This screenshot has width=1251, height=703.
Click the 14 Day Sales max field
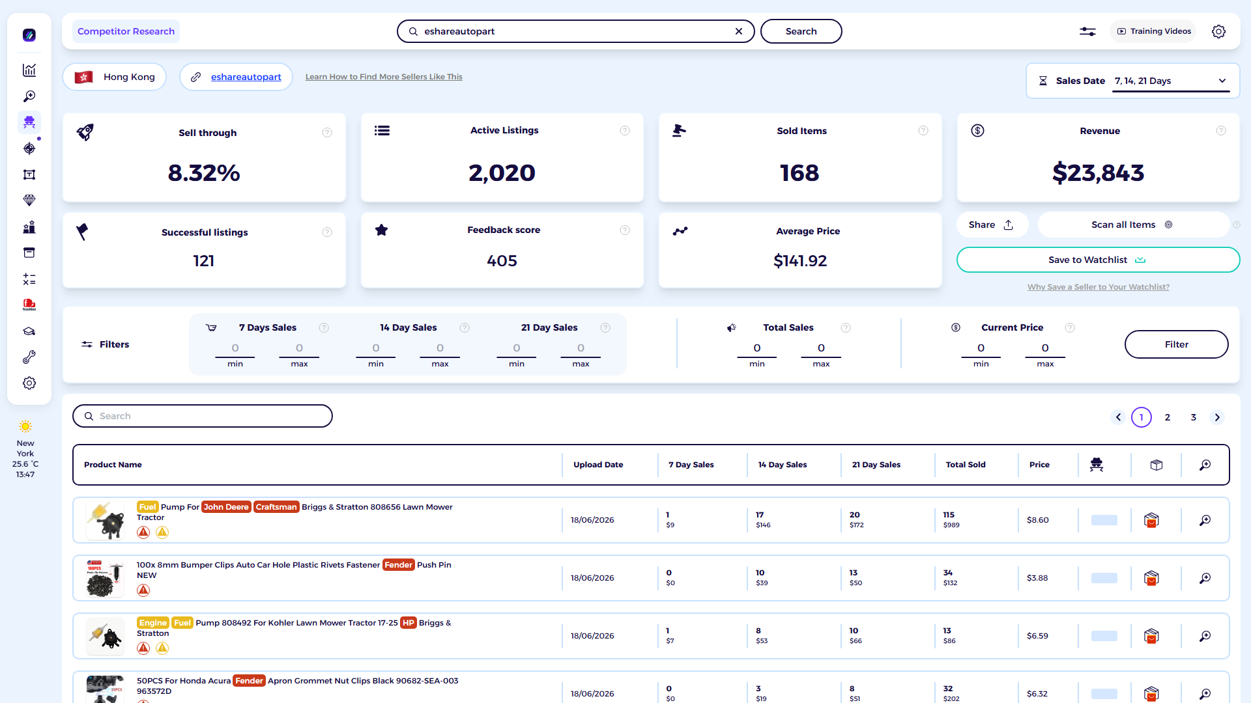pos(440,349)
